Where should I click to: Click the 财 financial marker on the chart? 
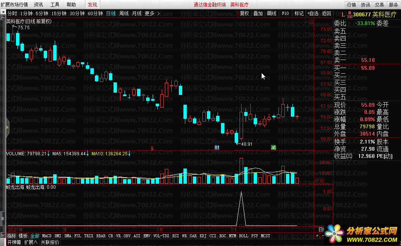coord(217,148)
